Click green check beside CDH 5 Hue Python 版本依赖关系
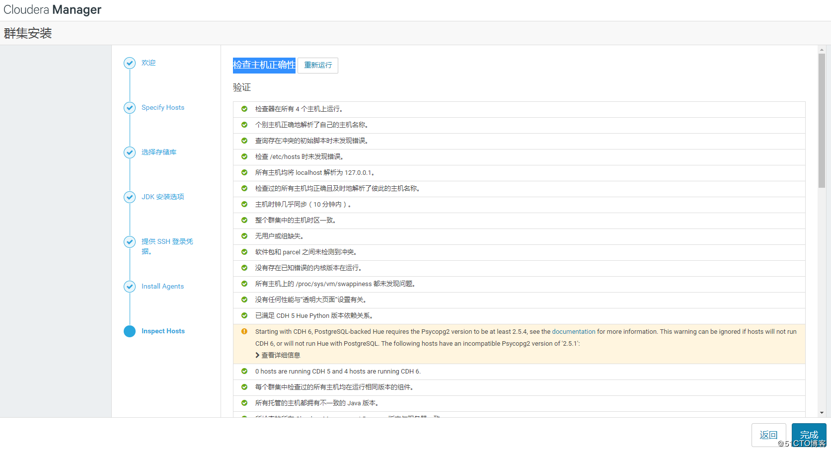831x452 pixels. [x=244, y=315]
